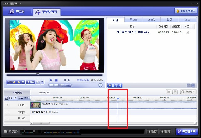Open 환경설정 settings

[x=188, y=92]
